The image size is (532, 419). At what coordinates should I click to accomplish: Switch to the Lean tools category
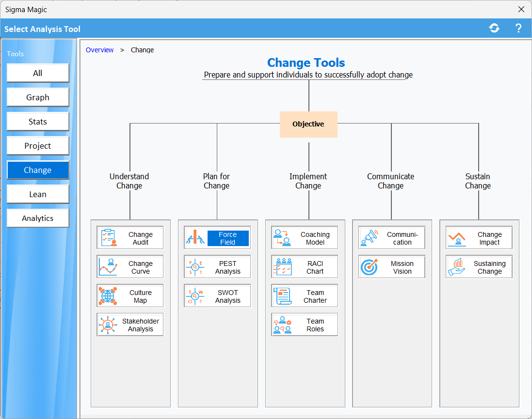[38, 194]
